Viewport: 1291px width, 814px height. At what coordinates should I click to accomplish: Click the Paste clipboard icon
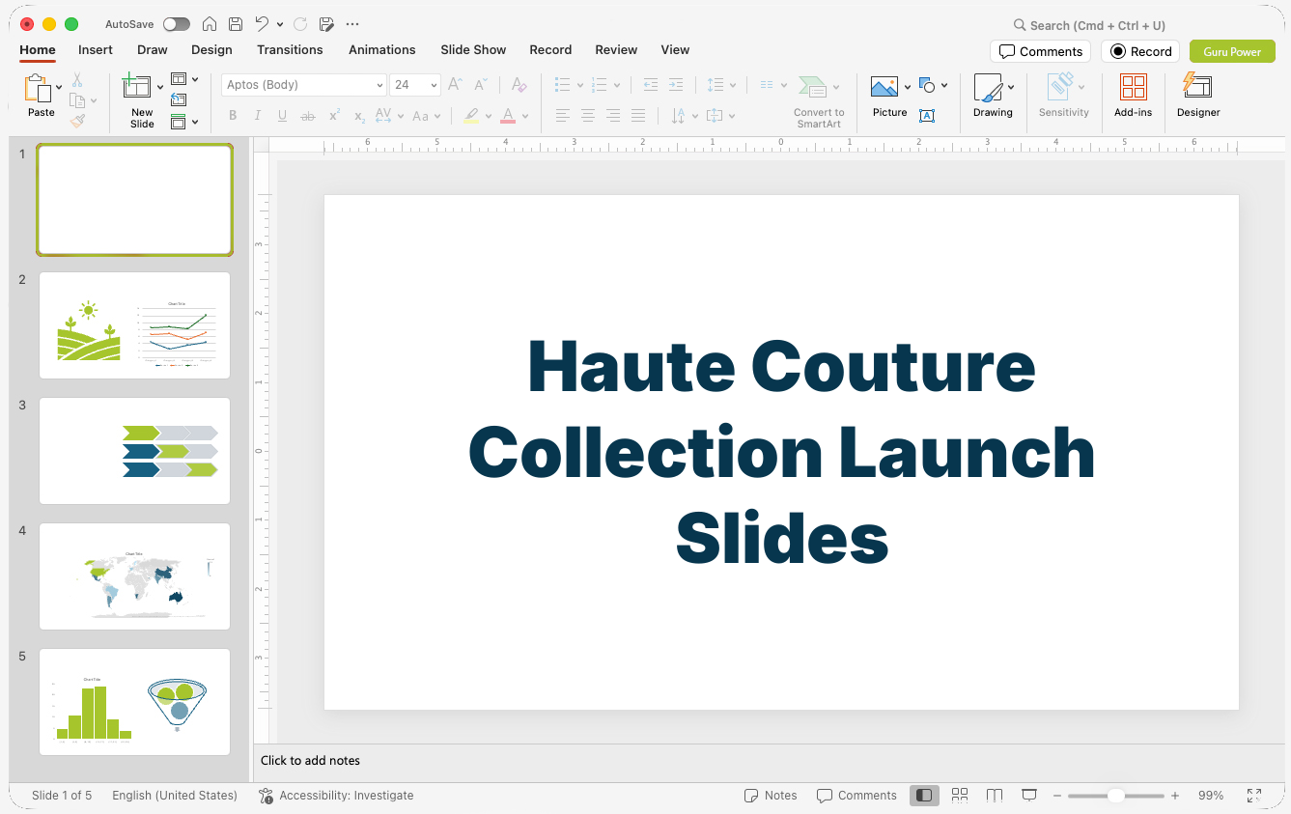[x=38, y=89]
